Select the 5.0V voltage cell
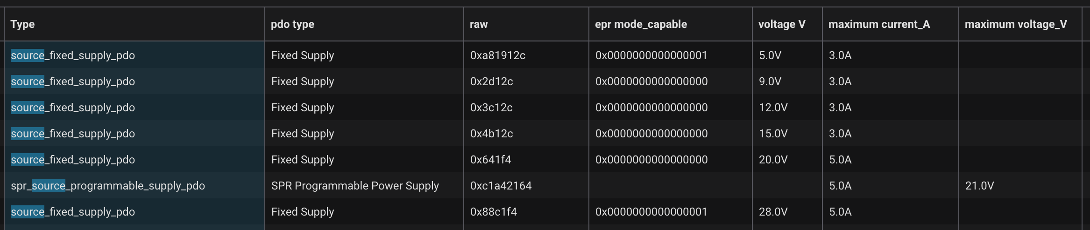Viewport: 1090px width, 230px height. pos(787,55)
